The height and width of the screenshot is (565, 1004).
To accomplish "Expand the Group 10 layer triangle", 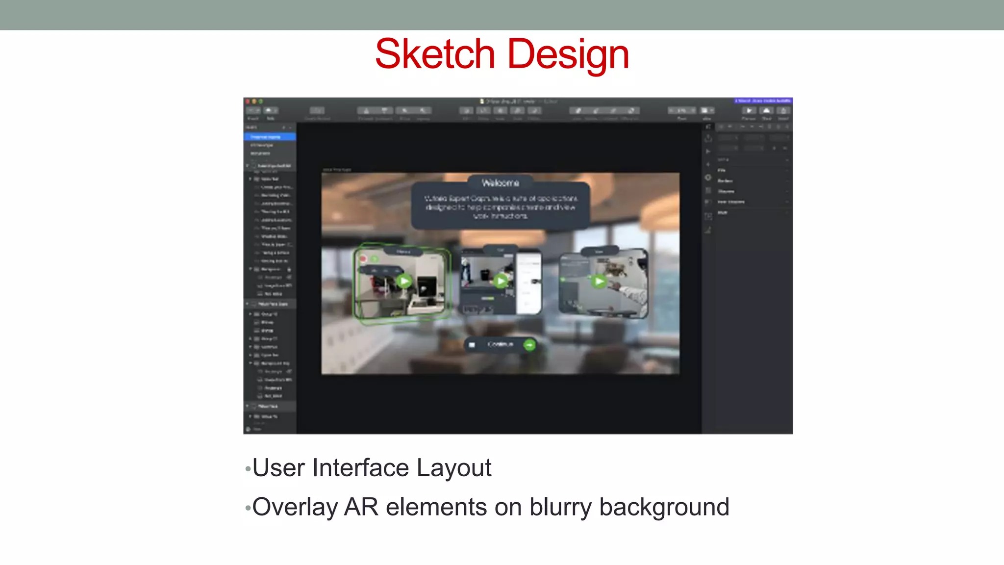I will click(x=251, y=314).
